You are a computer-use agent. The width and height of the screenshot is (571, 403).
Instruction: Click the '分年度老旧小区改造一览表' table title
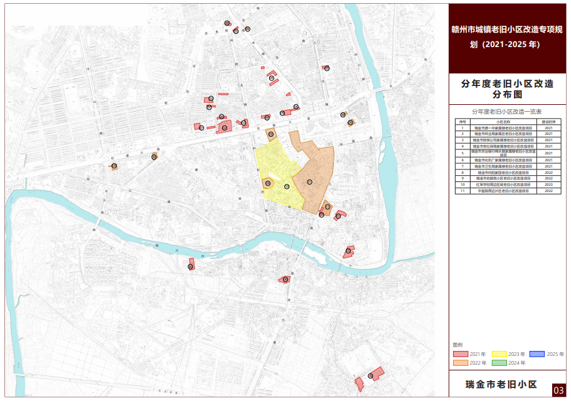(506, 112)
